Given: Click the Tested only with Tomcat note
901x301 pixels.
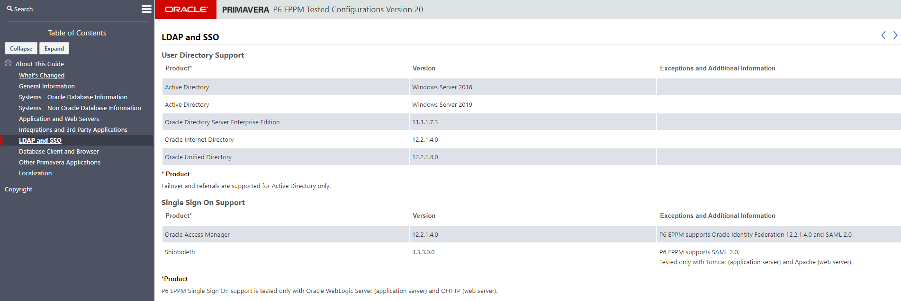Looking at the screenshot, I should pos(756,262).
